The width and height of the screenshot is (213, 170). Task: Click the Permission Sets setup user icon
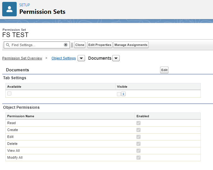[9, 9]
